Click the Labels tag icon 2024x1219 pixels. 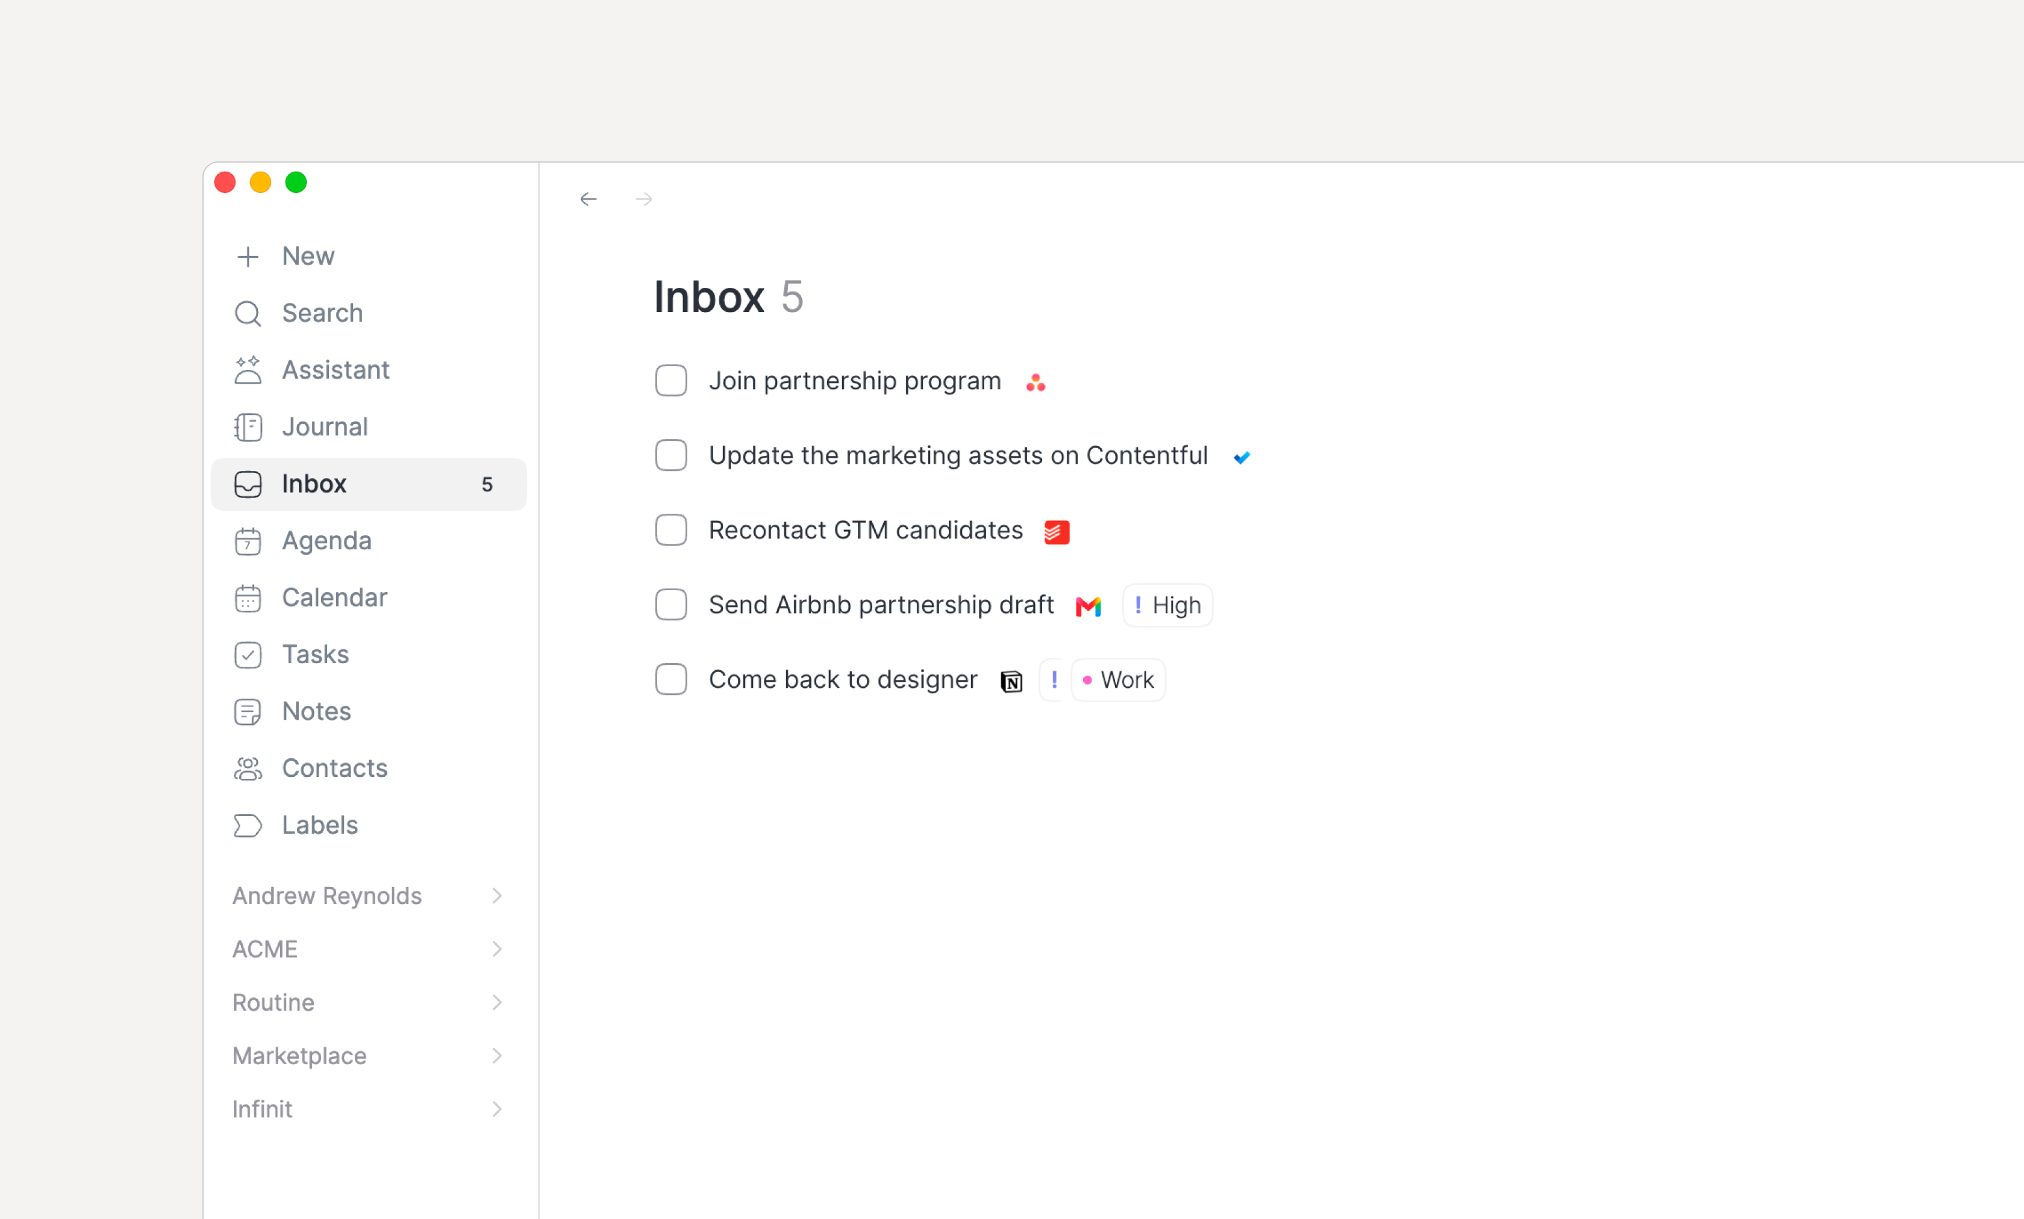(x=247, y=826)
